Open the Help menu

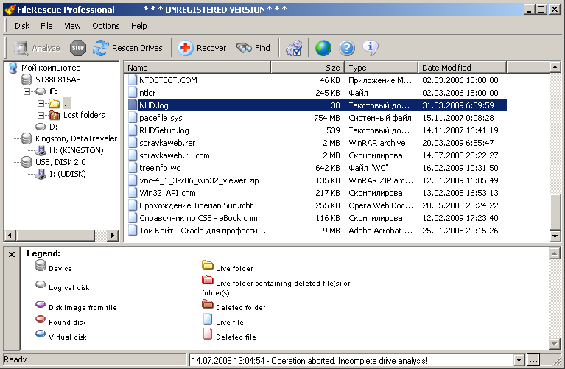(139, 26)
